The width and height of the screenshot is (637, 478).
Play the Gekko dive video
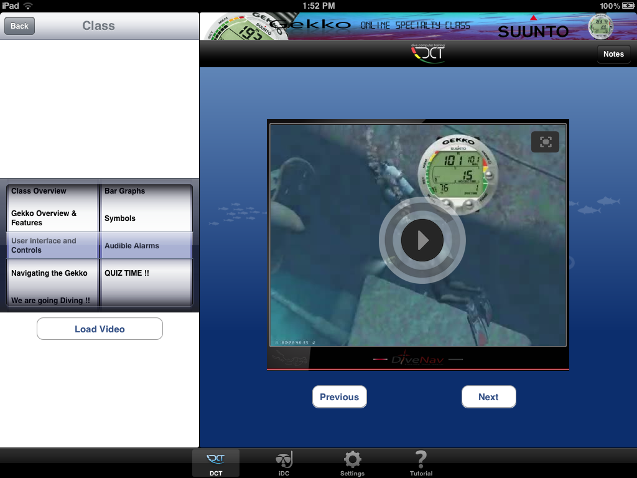(422, 240)
